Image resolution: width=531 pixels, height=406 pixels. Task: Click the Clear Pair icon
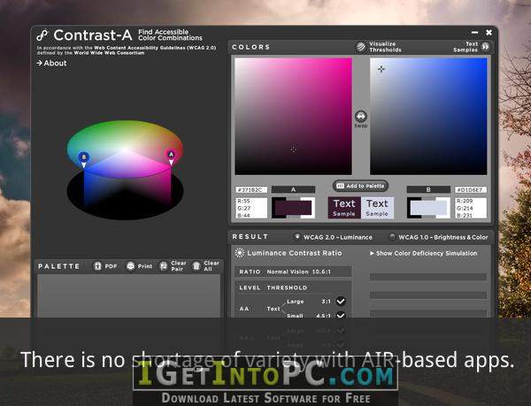pyautogui.click(x=163, y=266)
